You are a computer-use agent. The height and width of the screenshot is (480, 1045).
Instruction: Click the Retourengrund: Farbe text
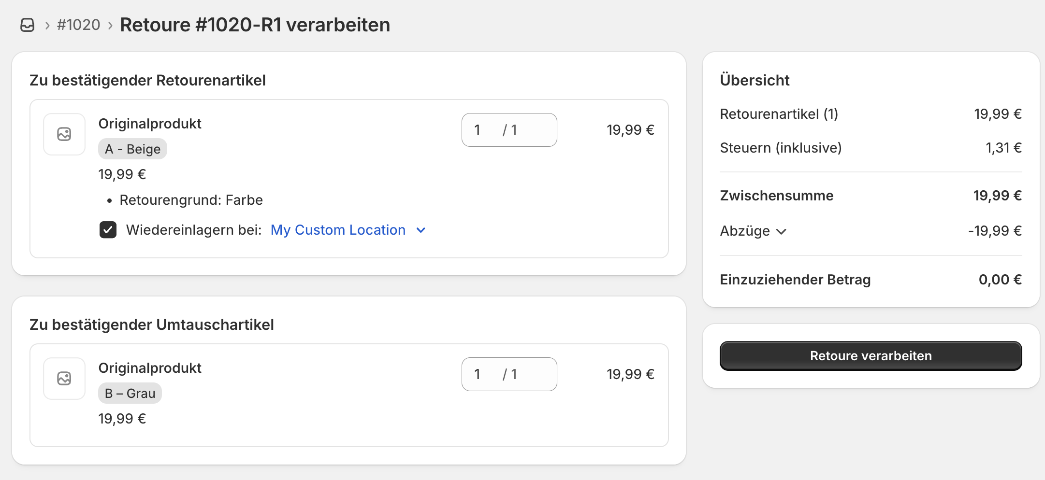pos(191,200)
